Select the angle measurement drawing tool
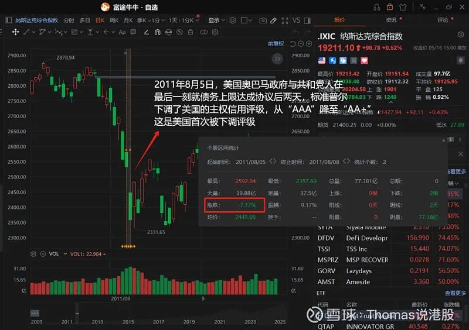 [146, 32]
